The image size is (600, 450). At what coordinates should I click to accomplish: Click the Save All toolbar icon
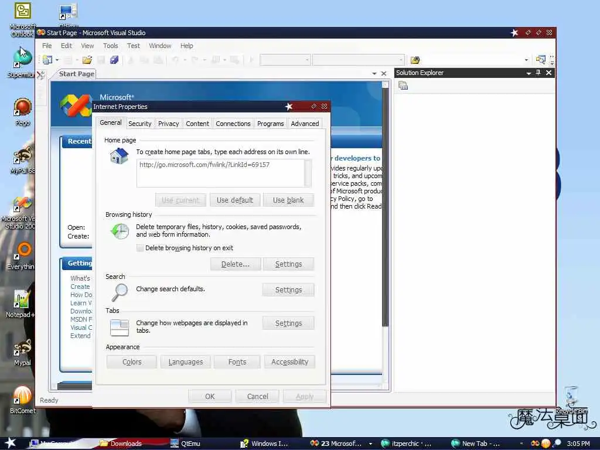click(114, 60)
